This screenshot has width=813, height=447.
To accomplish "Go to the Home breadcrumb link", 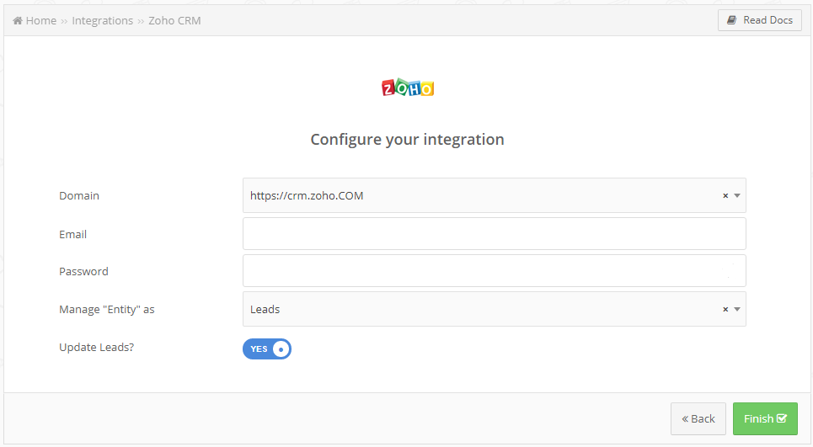I will 41,21.
